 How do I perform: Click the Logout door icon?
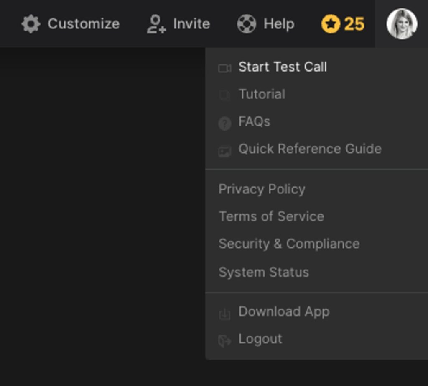pos(224,341)
